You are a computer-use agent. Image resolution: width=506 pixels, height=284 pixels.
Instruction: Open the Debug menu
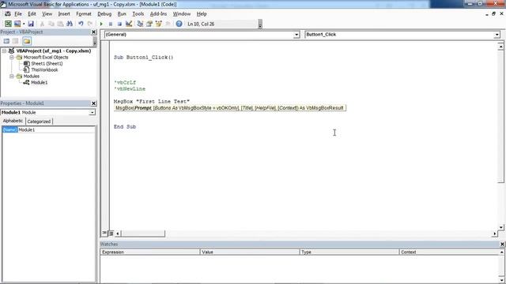coord(104,14)
